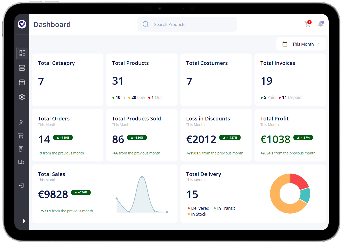This screenshot has height=244, width=343.
Task: Click the '10 In' stock indicator
Action: point(118,97)
